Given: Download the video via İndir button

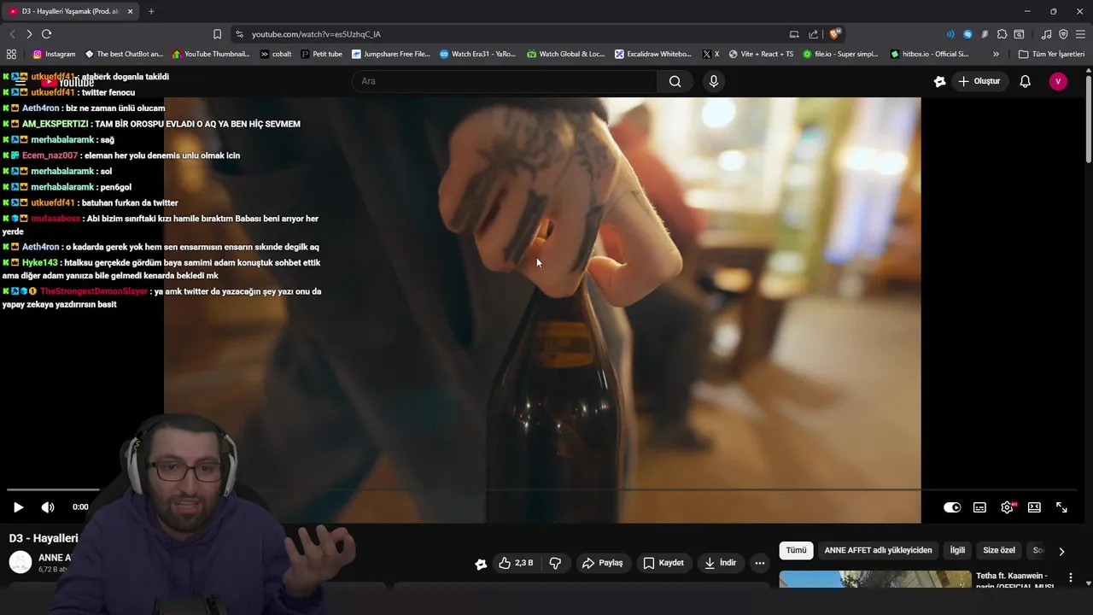Looking at the screenshot, I should click(x=720, y=563).
